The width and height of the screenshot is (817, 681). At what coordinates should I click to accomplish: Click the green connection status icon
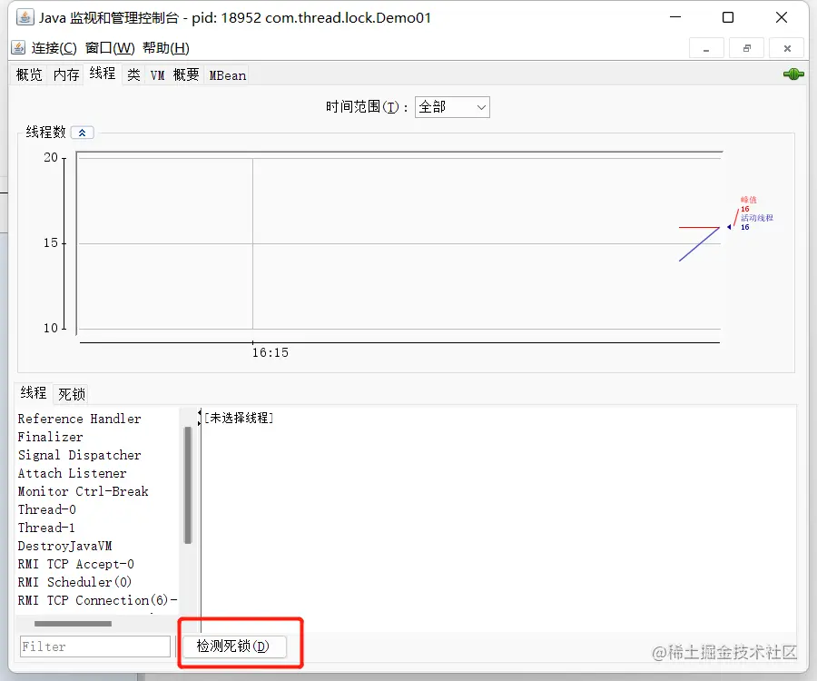click(x=793, y=74)
